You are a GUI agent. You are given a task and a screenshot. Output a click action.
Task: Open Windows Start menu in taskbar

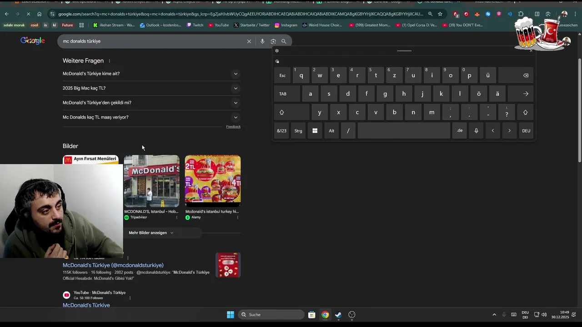coord(231,315)
